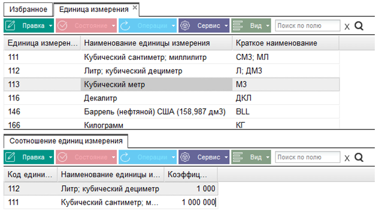The width and height of the screenshot is (376, 221).
Task: Click the Правка pencil icon in the upper toolbar
Action: tap(11, 25)
